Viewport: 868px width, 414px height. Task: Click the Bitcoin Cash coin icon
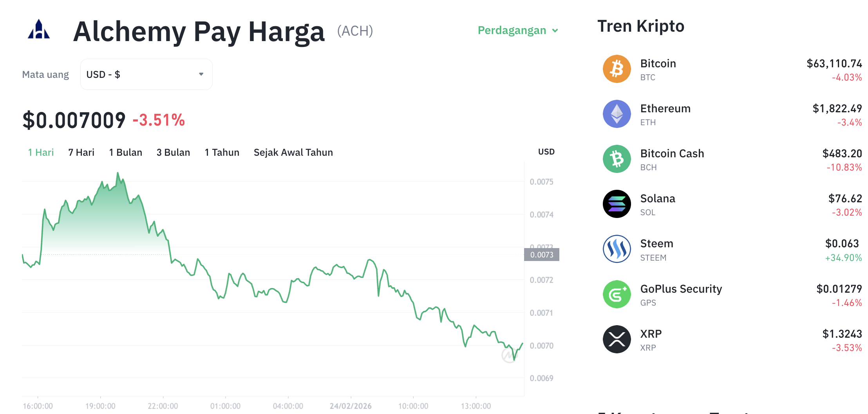pyautogui.click(x=617, y=159)
